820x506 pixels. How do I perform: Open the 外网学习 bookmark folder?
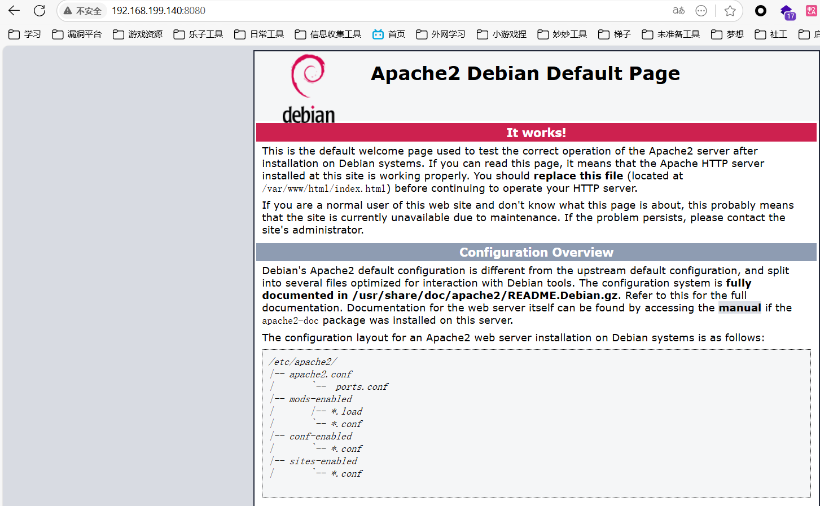pyautogui.click(x=441, y=34)
